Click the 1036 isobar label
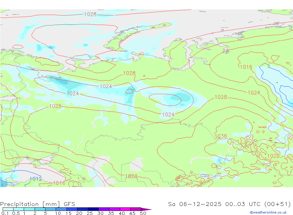 [221, 136]
